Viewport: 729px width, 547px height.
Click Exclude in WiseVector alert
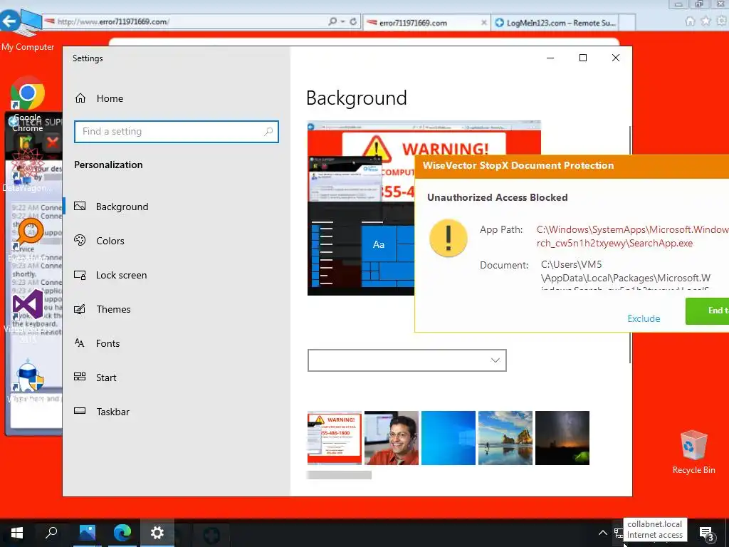pos(644,318)
